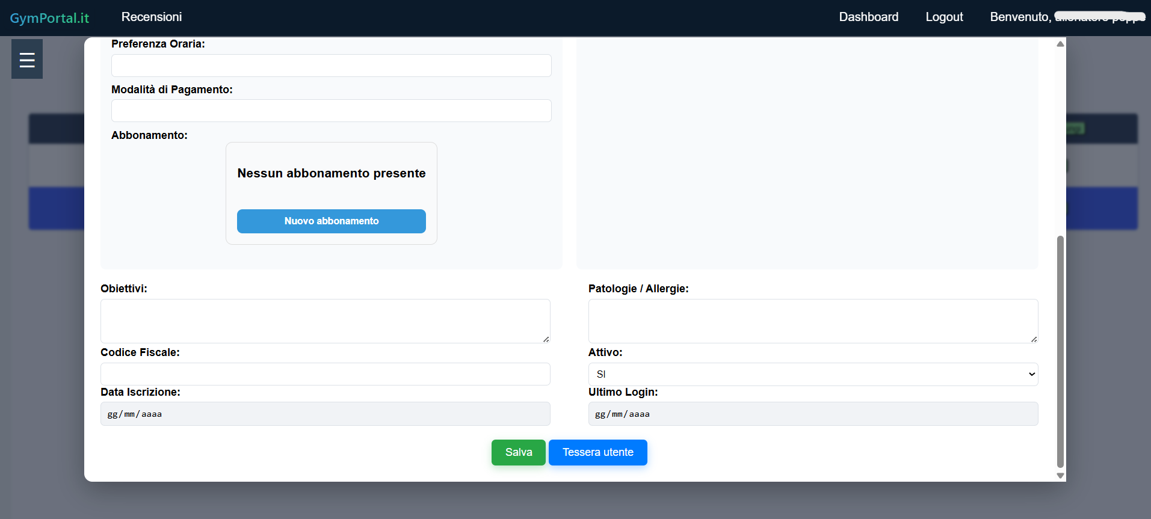This screenshot has width=1151, height=519.
Task: Click the Obiettivi textarea resize handle
Action: 546,339
